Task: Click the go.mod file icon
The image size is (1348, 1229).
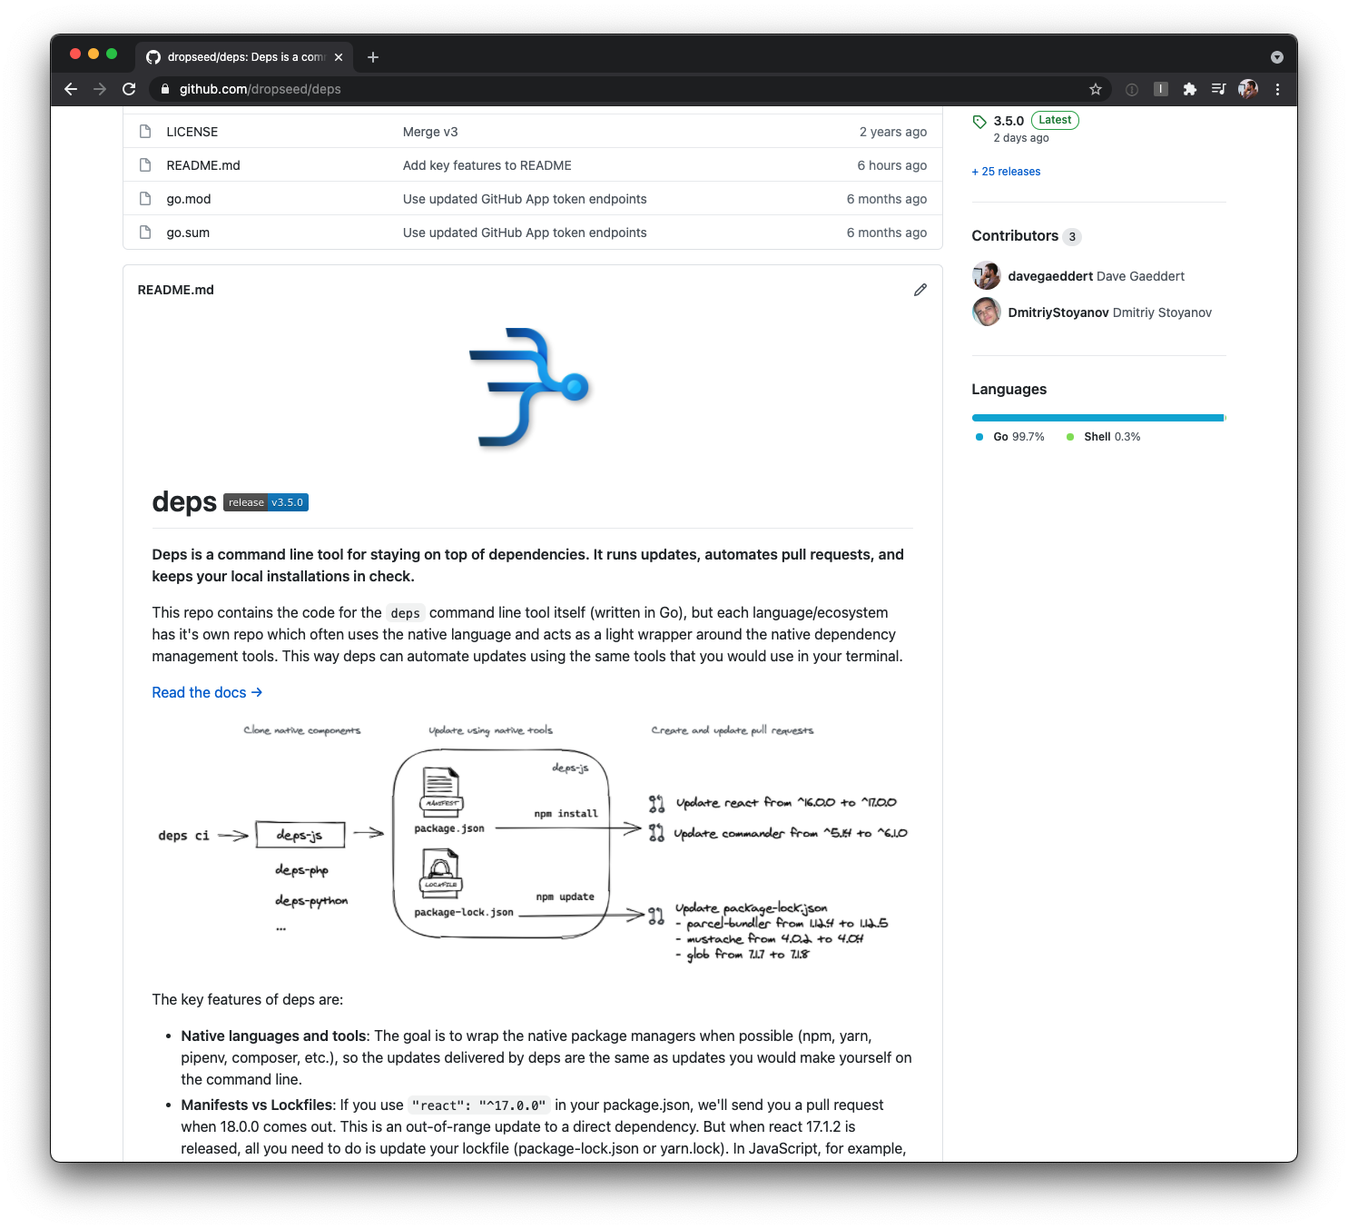Action: (x=145, y=199)
